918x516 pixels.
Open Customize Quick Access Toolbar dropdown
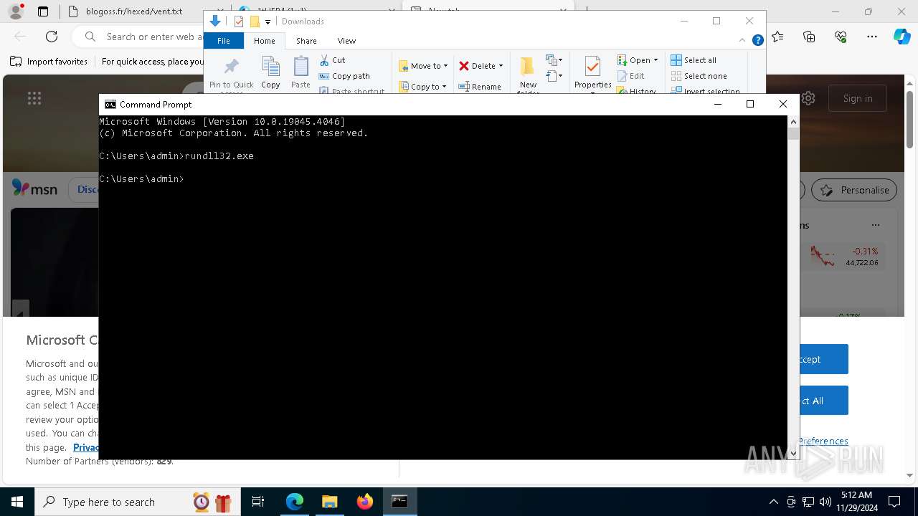[x=268, y=22]
